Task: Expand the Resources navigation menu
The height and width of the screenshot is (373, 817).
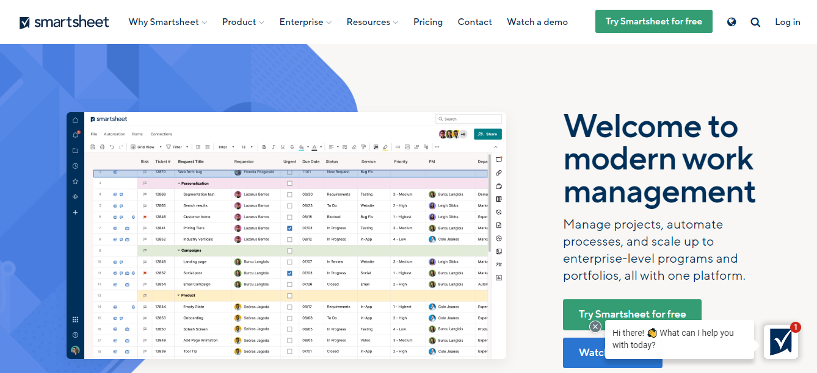Action: pos(372,22)
